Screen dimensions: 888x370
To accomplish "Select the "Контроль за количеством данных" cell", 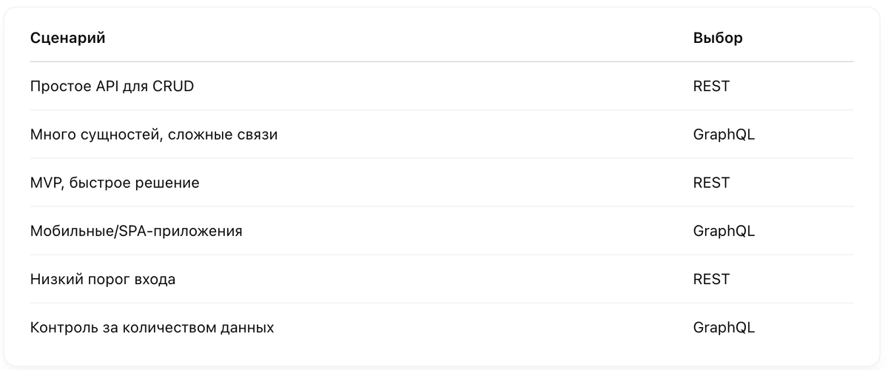I will tap(152, 327).
